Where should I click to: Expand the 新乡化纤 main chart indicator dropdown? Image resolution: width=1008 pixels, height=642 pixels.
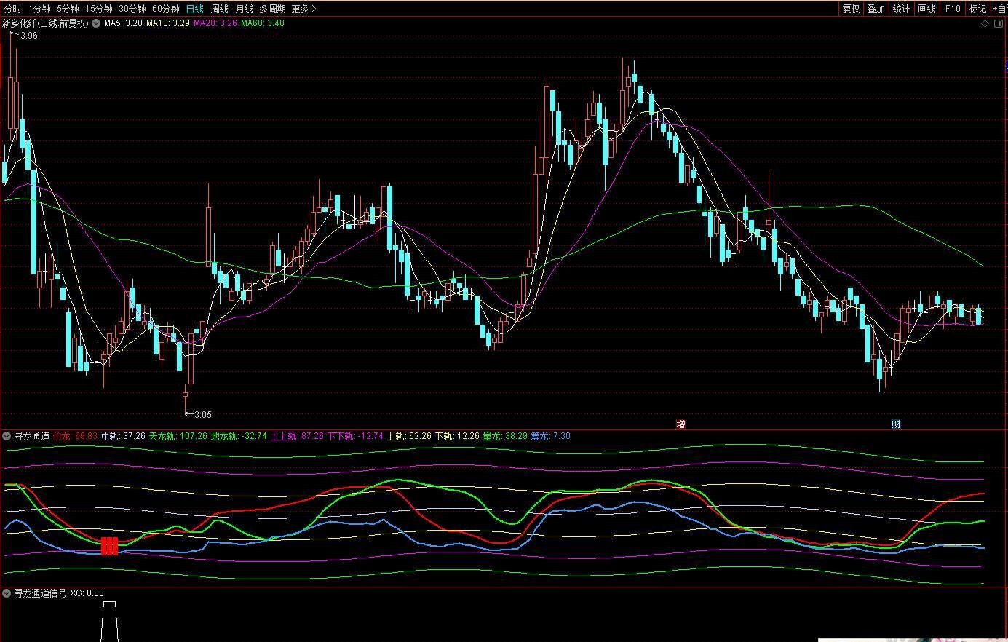tap(96, 23)
